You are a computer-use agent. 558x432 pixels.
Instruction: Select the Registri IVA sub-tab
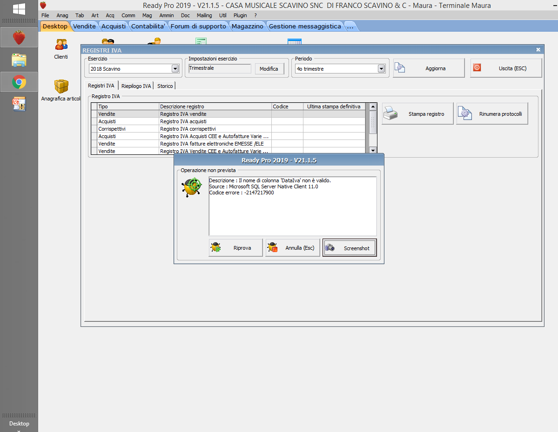101,86
